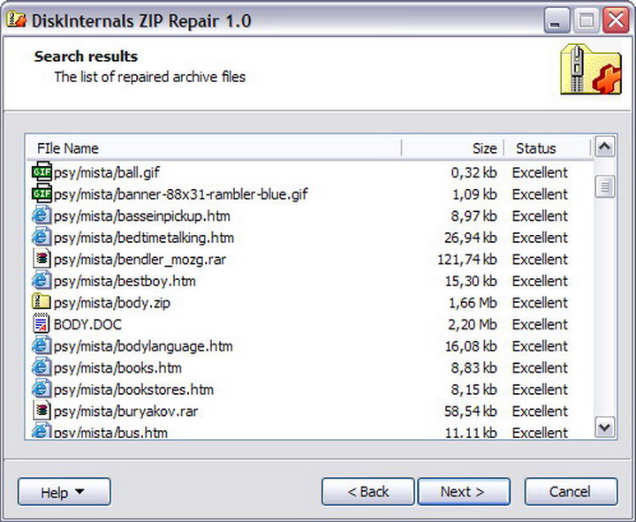Click the zip folder icon beside body.zip
This screenshot has width=636, height=522.
[x=42, y=302]
